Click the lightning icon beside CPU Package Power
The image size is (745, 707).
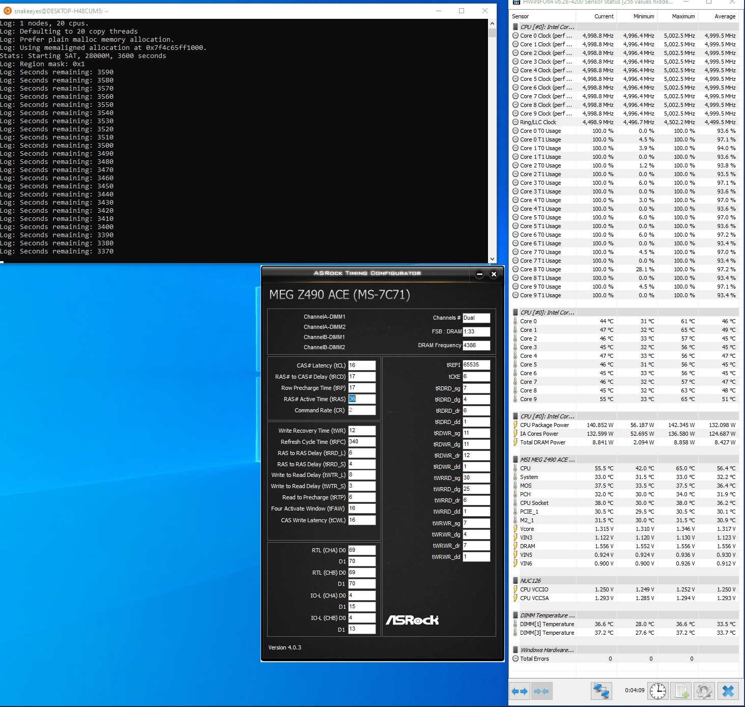coord(515,425)
